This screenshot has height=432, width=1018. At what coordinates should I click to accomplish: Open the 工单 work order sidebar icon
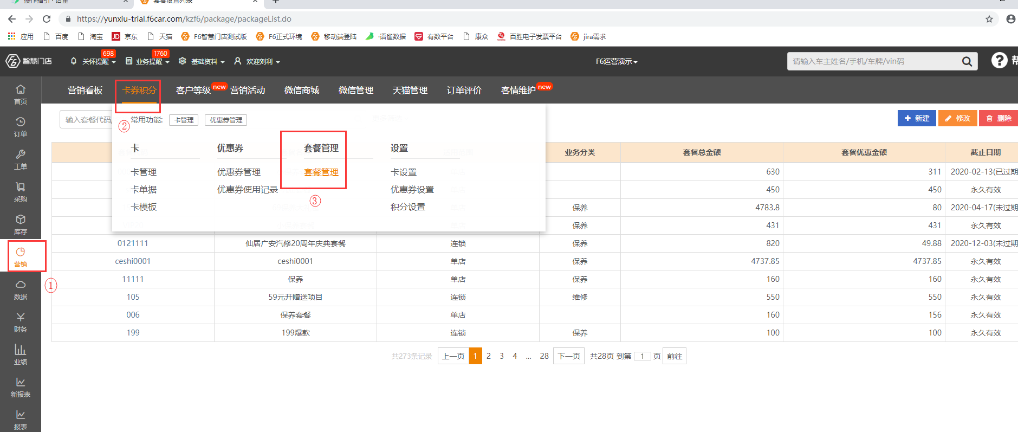(21, 159)
